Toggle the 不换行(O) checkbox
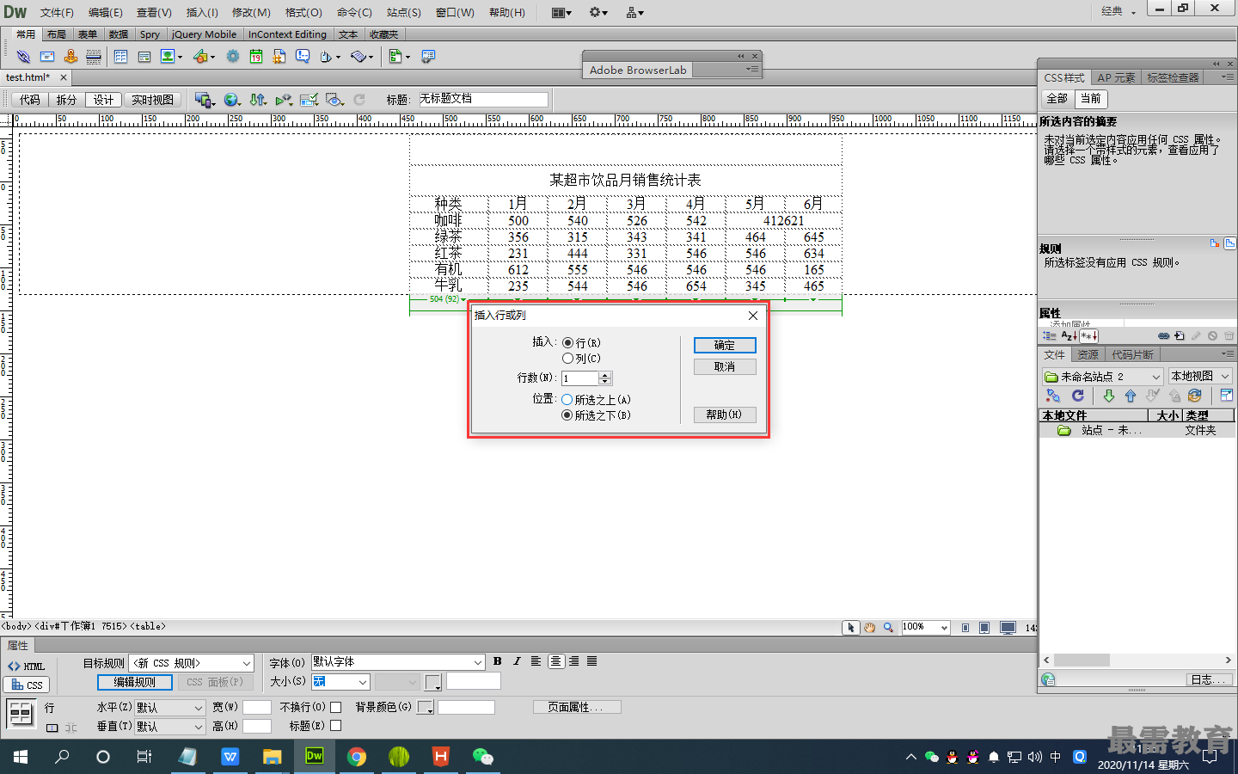Screen dimensions: 1238x774 [x=336, y=707]
